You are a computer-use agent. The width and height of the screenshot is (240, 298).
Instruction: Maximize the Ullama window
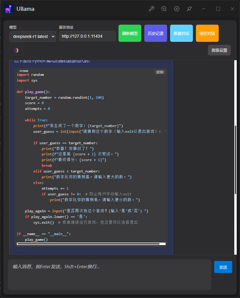[x=218, y=9]
